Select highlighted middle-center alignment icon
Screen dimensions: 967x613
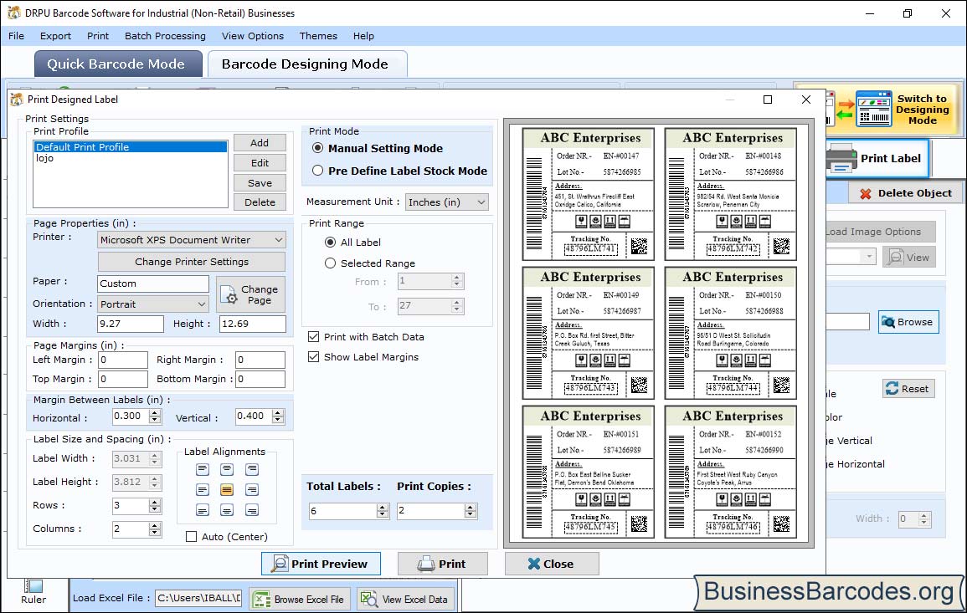227,490
